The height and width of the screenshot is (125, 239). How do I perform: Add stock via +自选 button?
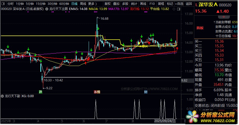tap(179, 4)
